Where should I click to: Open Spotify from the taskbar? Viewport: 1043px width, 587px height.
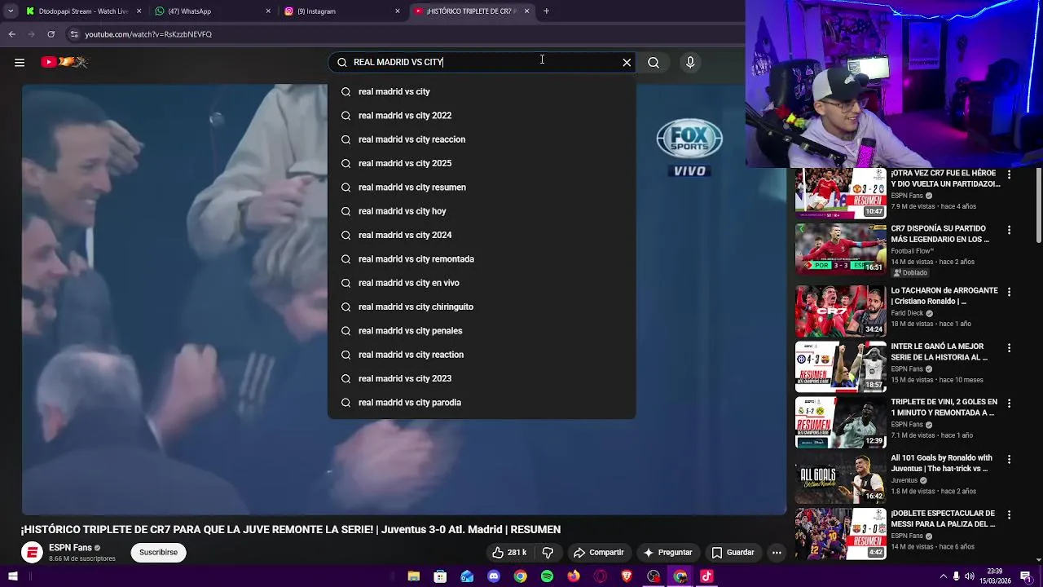tap(547, 576)
